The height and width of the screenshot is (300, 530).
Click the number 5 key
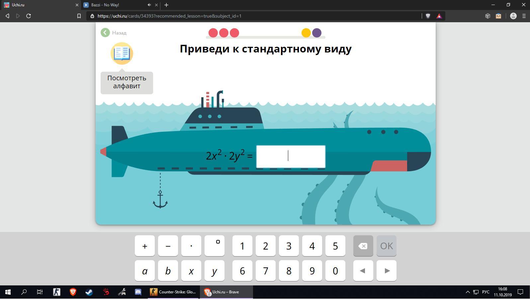coord(335,246)
